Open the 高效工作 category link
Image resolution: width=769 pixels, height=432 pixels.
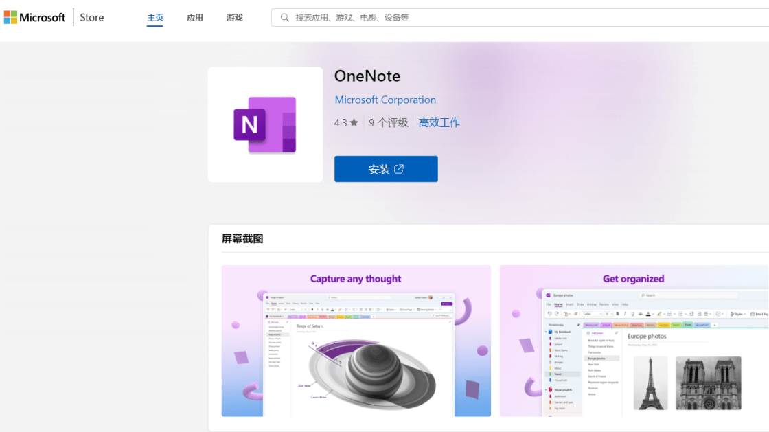tap(439, 122)
